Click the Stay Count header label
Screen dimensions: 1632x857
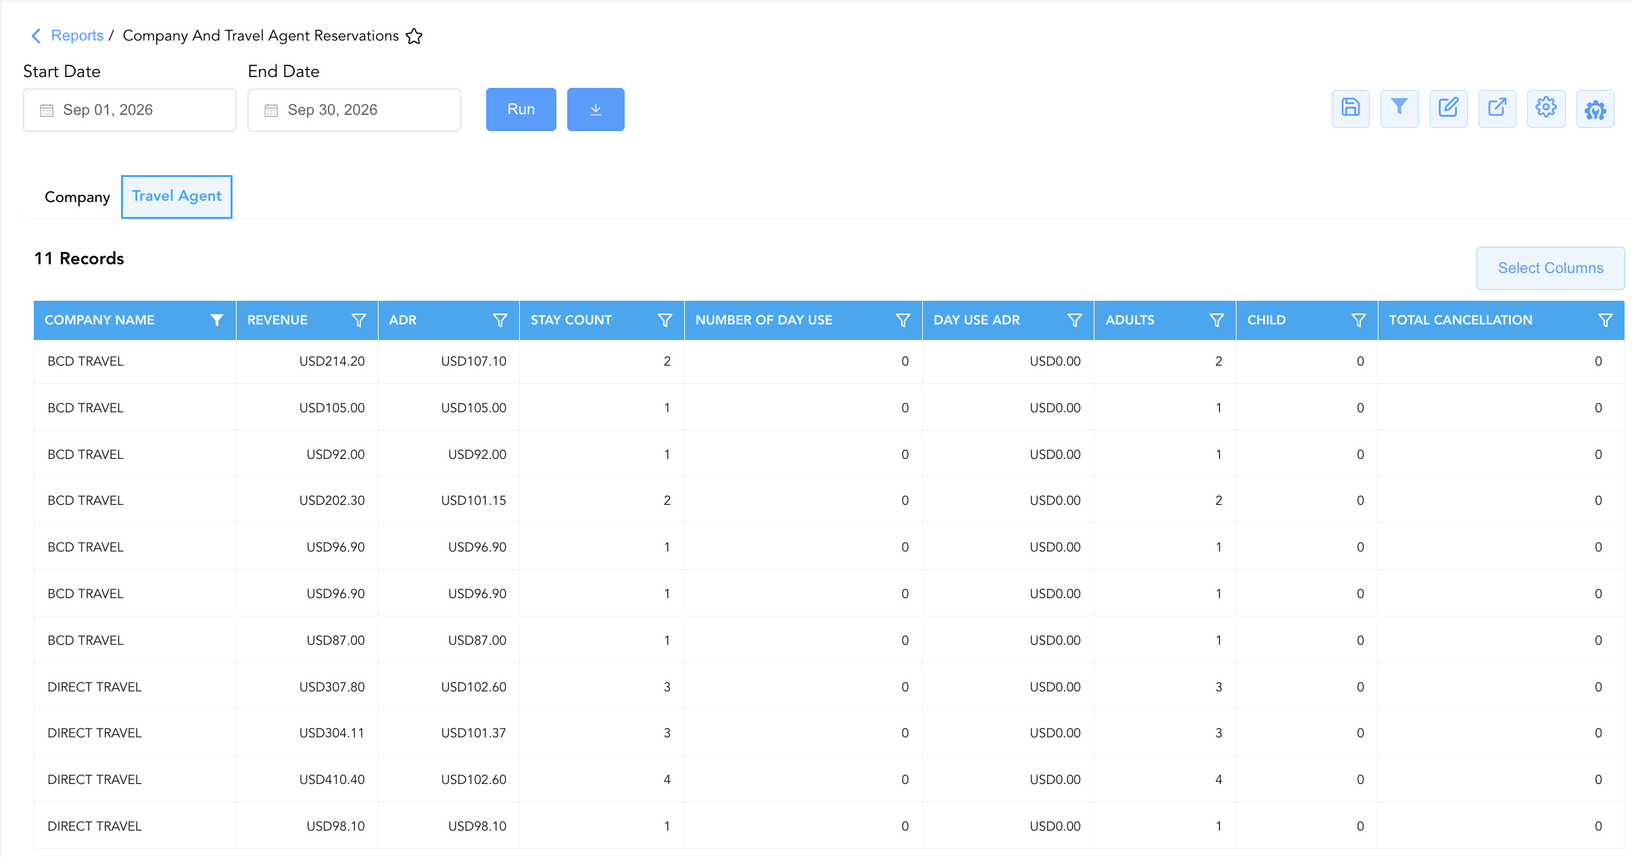click(571, 320)
